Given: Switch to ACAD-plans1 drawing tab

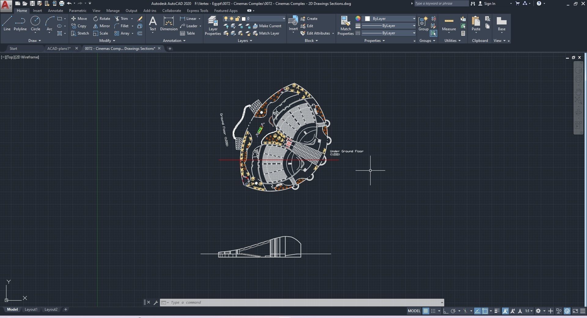Looking at the screenshot, I should pyautogui.click(x=59, y=49).
